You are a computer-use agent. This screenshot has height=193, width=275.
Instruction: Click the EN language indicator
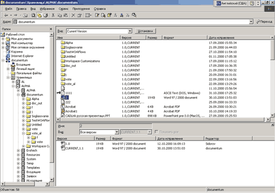point(218,3)
